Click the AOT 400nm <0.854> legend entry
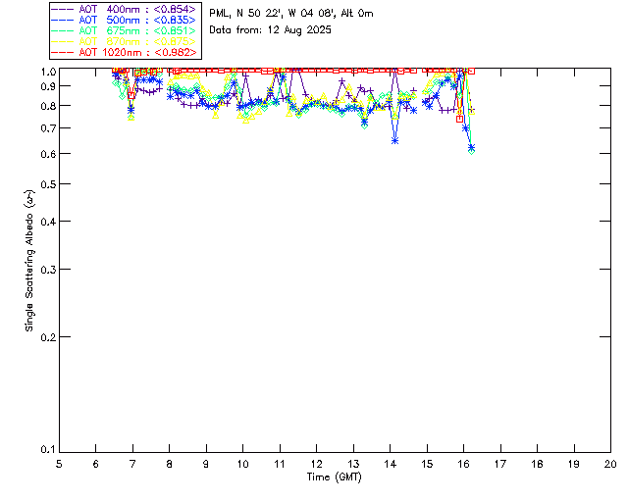Viewport: 628px width, 502px height. [x=125, y=9]
